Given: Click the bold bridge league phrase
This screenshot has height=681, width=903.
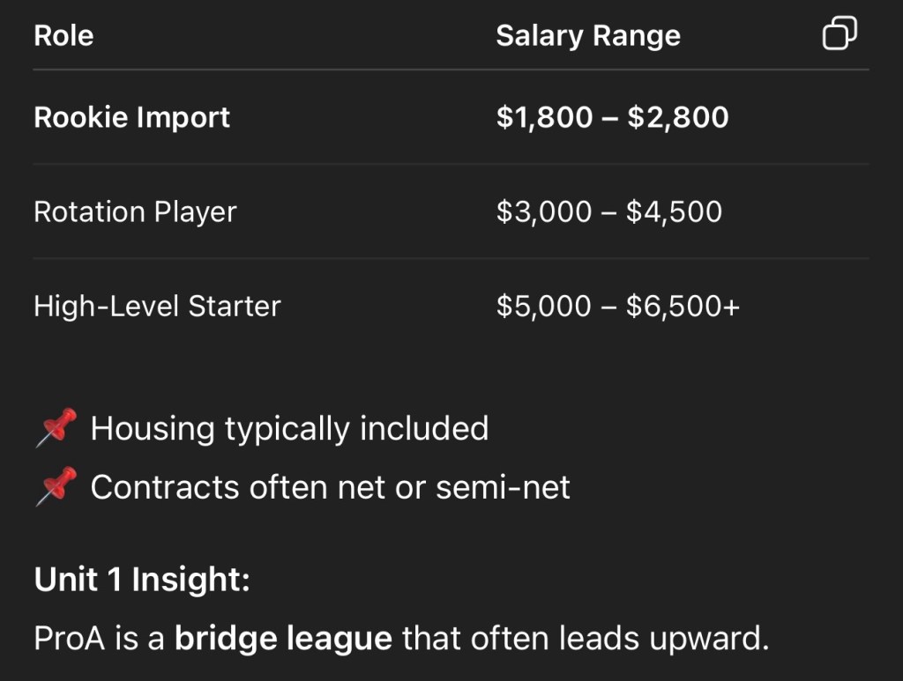Looking at the screenshot, I should (283, 639).
